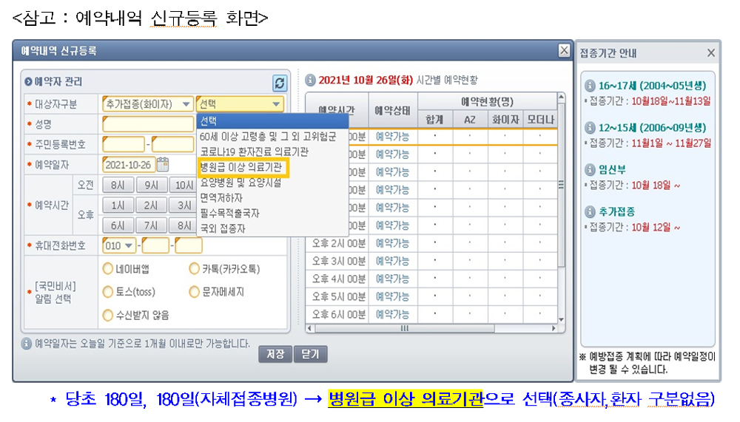Click 예약가능 in the 오후 5시 00분 row
The height and width of the screenshot is (422, 740).
click(392, 296)
